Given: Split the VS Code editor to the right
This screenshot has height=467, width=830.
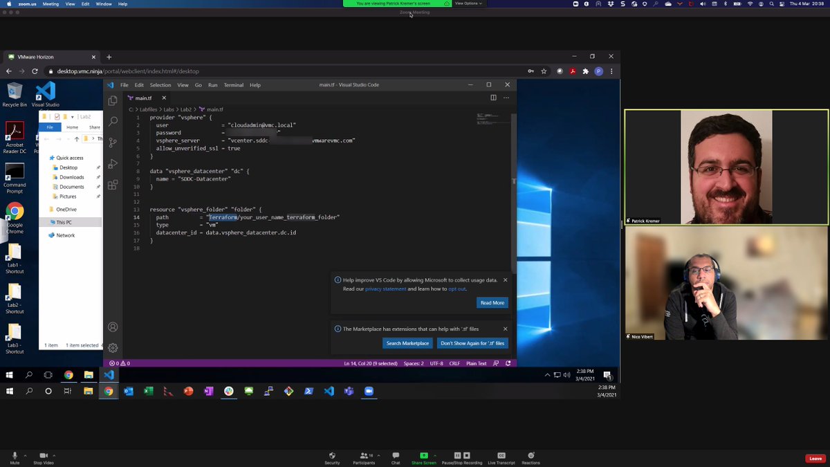Looking at the screenshot, I should click(493, 98).
